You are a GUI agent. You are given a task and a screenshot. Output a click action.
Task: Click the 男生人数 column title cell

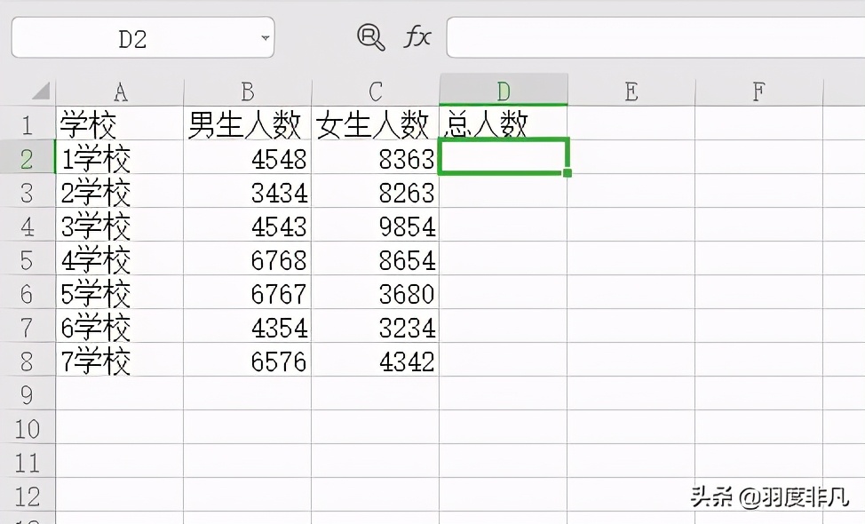[248, 125]
